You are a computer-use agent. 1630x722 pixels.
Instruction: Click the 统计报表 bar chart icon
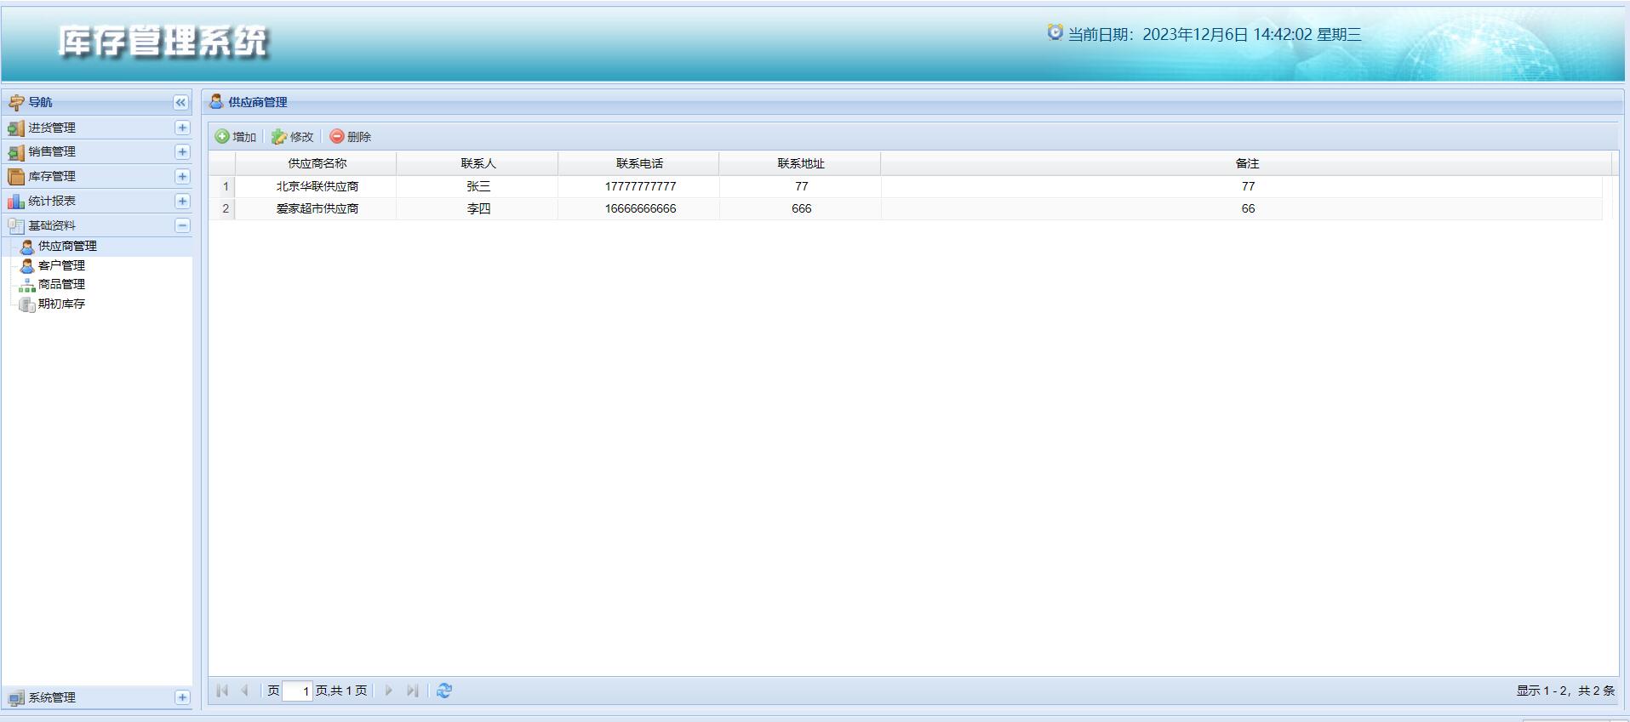click(x=15, y=202)
